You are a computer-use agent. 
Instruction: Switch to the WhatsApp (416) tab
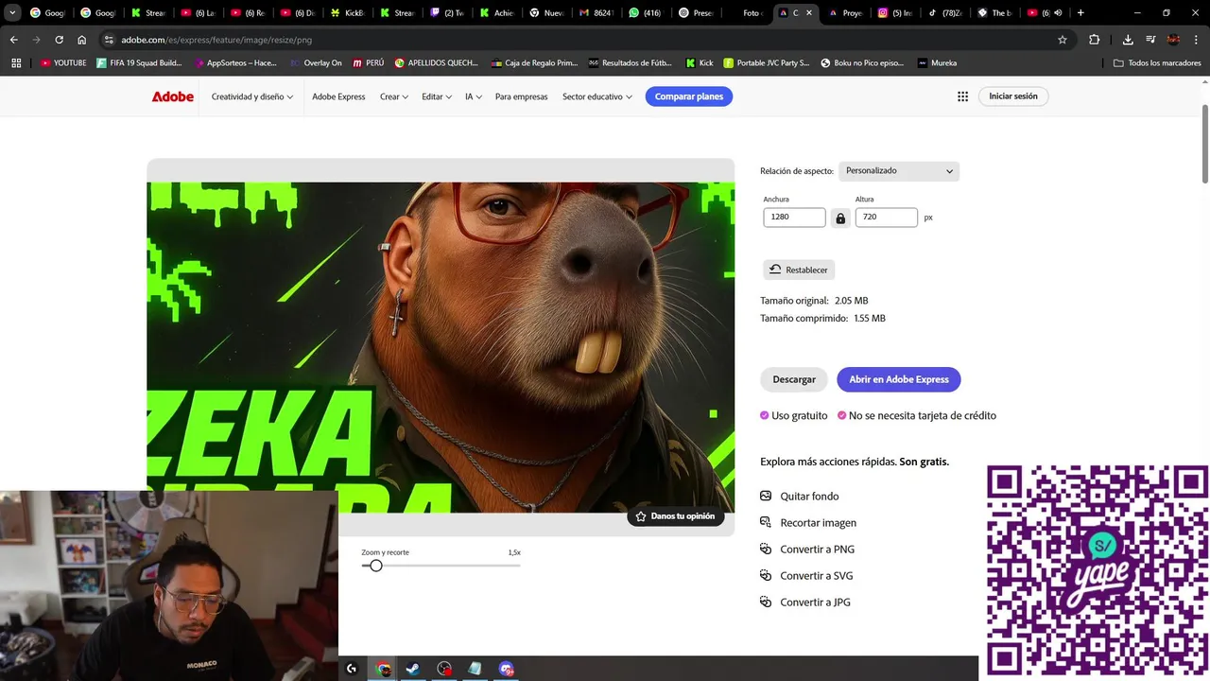tap(646, 13)
